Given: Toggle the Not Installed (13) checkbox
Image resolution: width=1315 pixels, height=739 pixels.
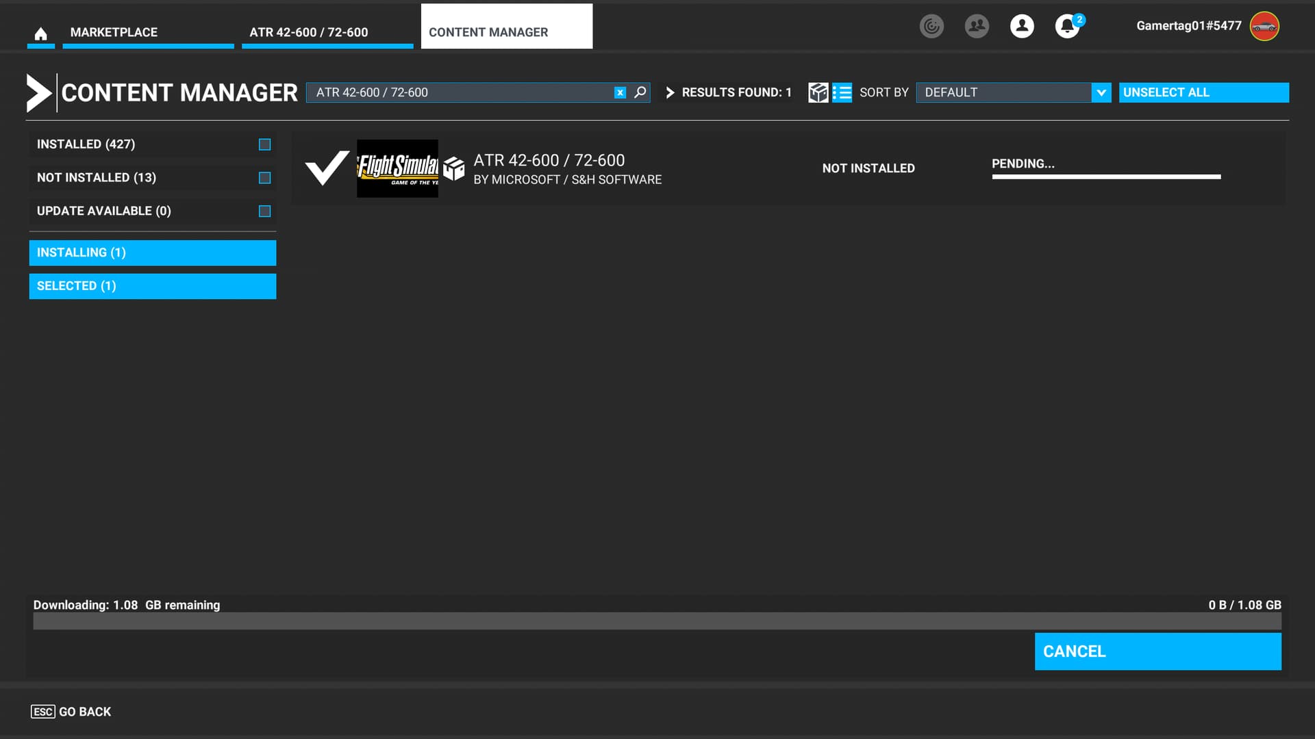Looking at the screenshot, I should pyautogui.click(x=264, y=178).
